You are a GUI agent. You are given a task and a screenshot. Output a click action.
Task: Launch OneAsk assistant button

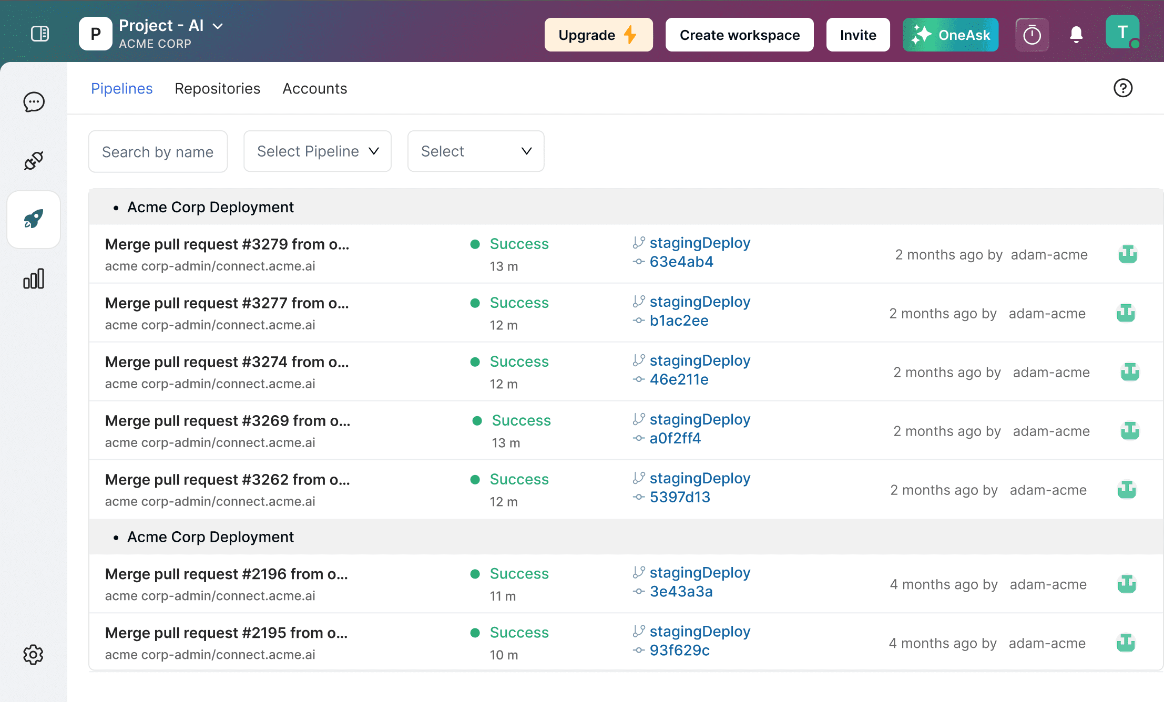point(951,35)
